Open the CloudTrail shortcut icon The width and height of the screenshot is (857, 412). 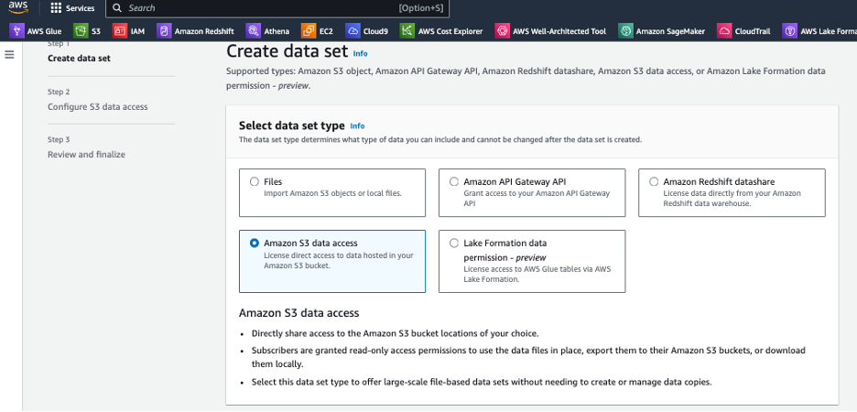coord(725,31)
